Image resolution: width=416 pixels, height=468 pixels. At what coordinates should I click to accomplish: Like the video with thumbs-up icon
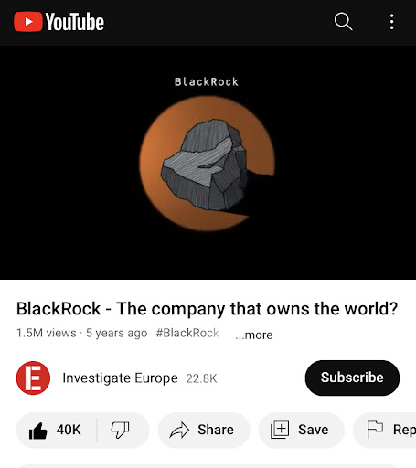(37, 431)
